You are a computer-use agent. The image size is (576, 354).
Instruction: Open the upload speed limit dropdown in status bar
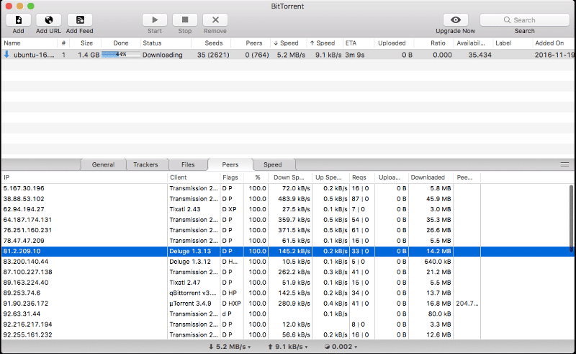point(287,347)
